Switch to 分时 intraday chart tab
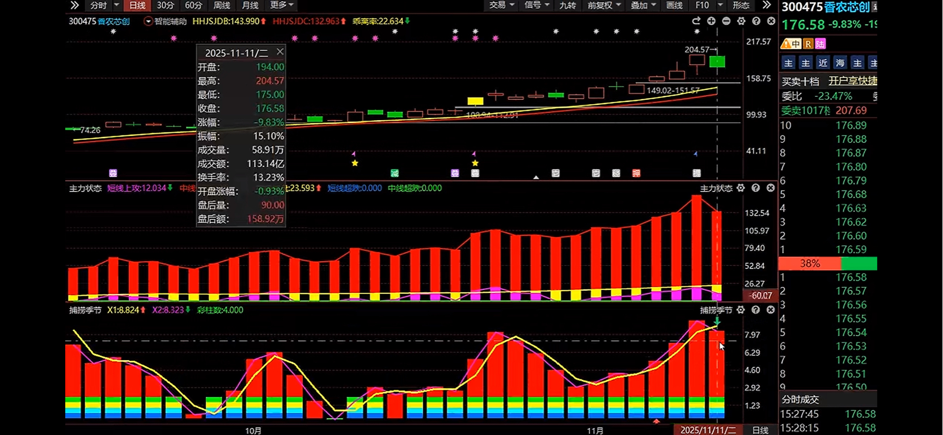This screenshot has width=943, height=435. click(x=99, y=5)
